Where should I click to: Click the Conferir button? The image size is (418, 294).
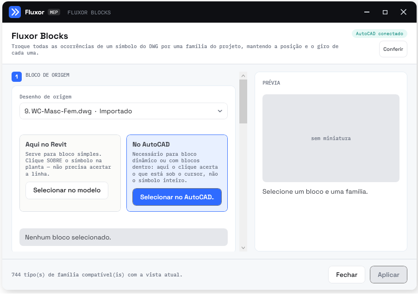pyautogui.click(x=393, y=49)
